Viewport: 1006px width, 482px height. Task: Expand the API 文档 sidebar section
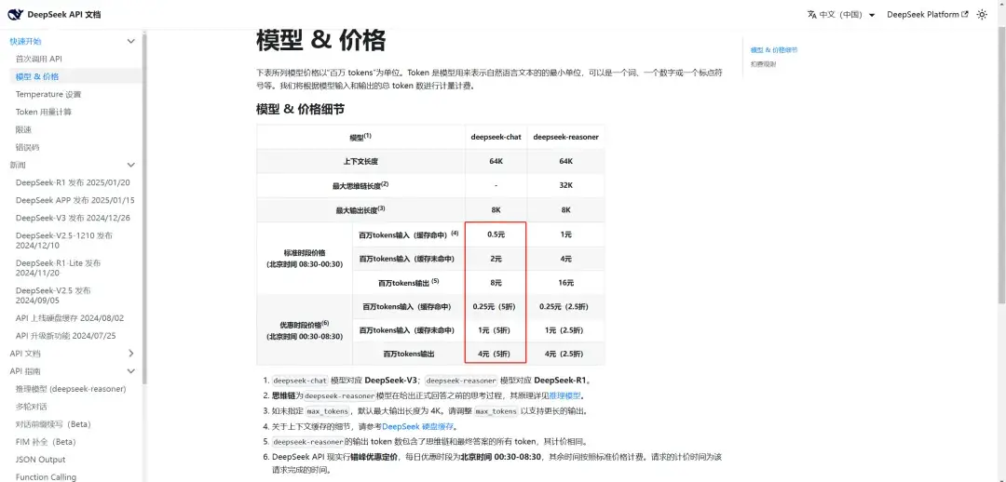point(131,354)
